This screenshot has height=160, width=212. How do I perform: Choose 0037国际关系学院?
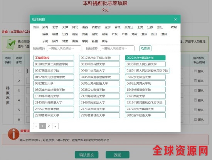[x=54, y=70]
